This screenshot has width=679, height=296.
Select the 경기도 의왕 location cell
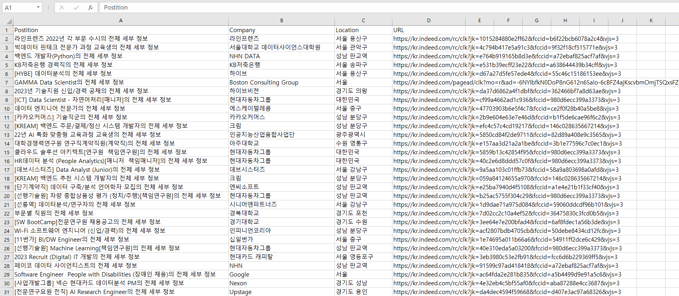[x=363, y=91]
